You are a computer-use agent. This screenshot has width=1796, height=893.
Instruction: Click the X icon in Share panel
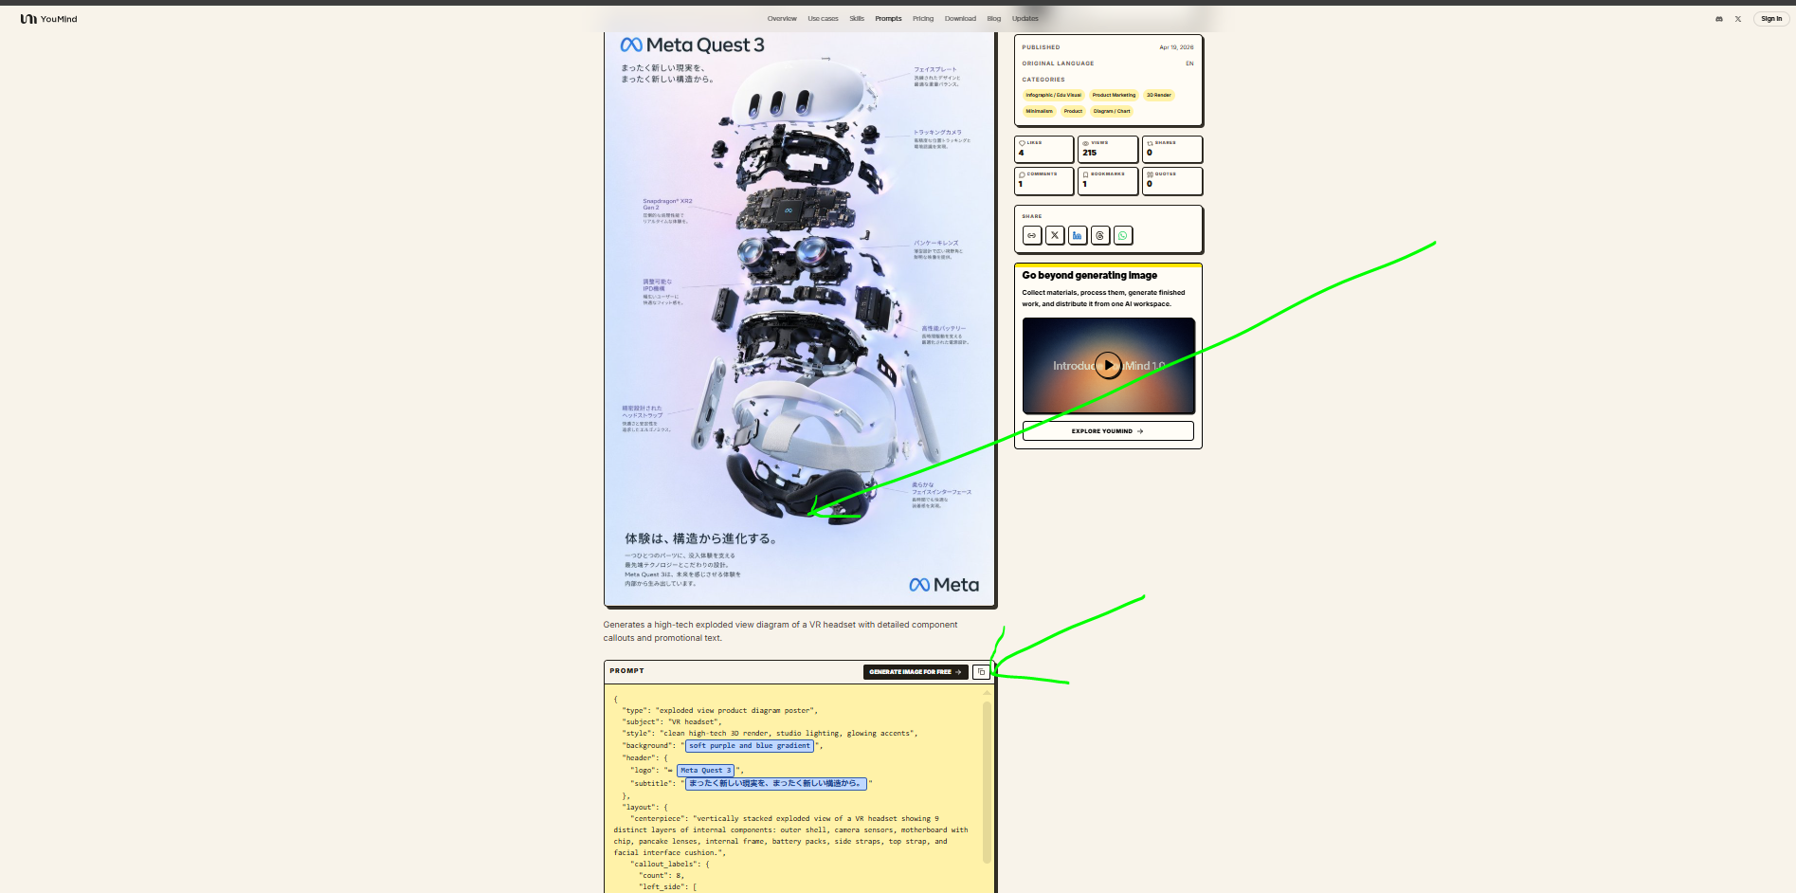pos(1055,235)
